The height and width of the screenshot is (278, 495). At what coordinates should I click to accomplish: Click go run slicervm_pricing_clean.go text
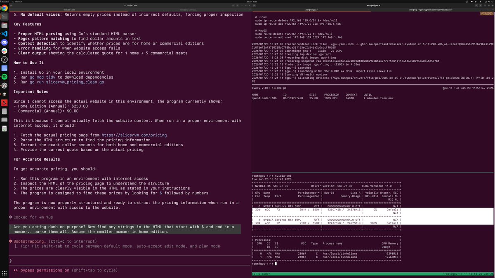click(x=67, y=82)
